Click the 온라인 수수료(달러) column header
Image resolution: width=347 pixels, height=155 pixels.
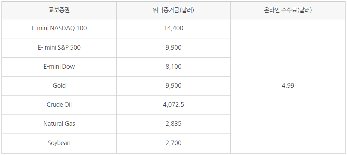[288, 10]
